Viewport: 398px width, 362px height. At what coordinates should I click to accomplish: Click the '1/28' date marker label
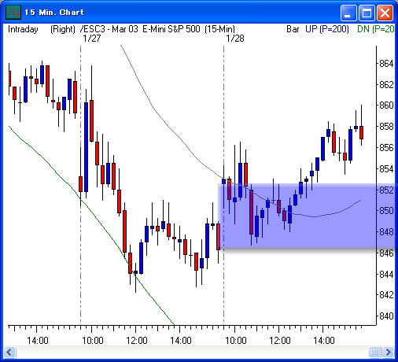(235, 39)
